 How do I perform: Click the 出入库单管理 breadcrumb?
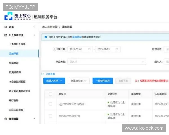[50, 27]
